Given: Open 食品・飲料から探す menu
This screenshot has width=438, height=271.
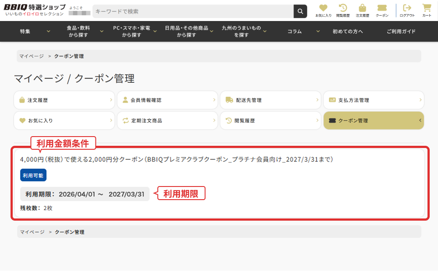Looking at the screenshot, I should 78,32.
